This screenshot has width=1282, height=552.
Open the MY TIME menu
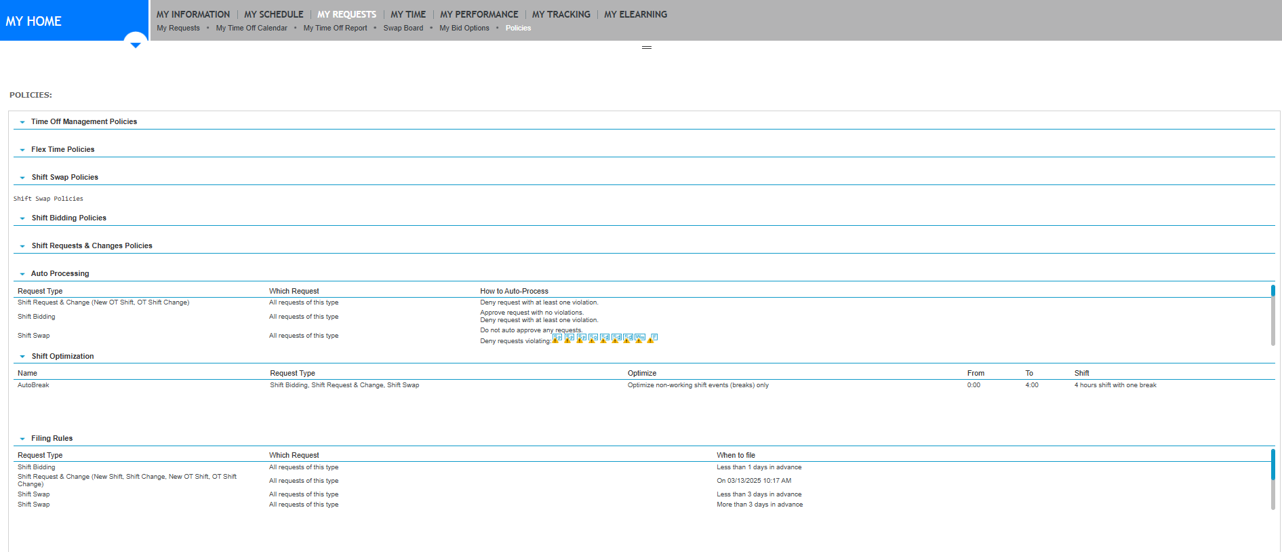(x=408, y=14)
